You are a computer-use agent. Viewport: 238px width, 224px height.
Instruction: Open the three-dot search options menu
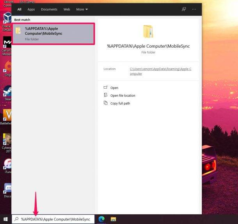point(194,9)
